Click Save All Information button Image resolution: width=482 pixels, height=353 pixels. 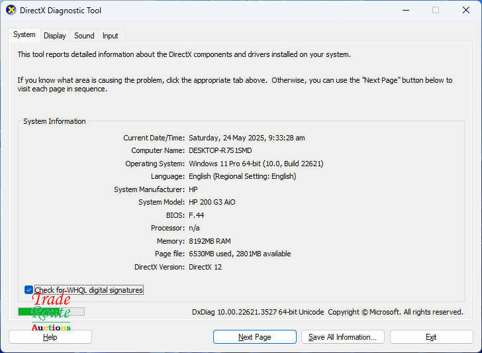click(342, 337)
